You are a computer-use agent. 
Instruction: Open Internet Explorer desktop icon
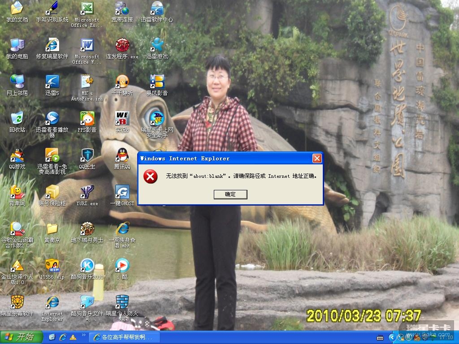coord(52,308)
